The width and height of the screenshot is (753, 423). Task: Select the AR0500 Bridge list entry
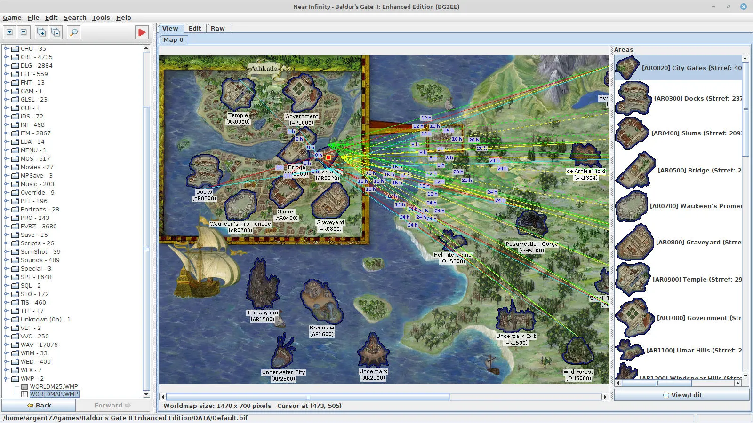pos(678,170)
